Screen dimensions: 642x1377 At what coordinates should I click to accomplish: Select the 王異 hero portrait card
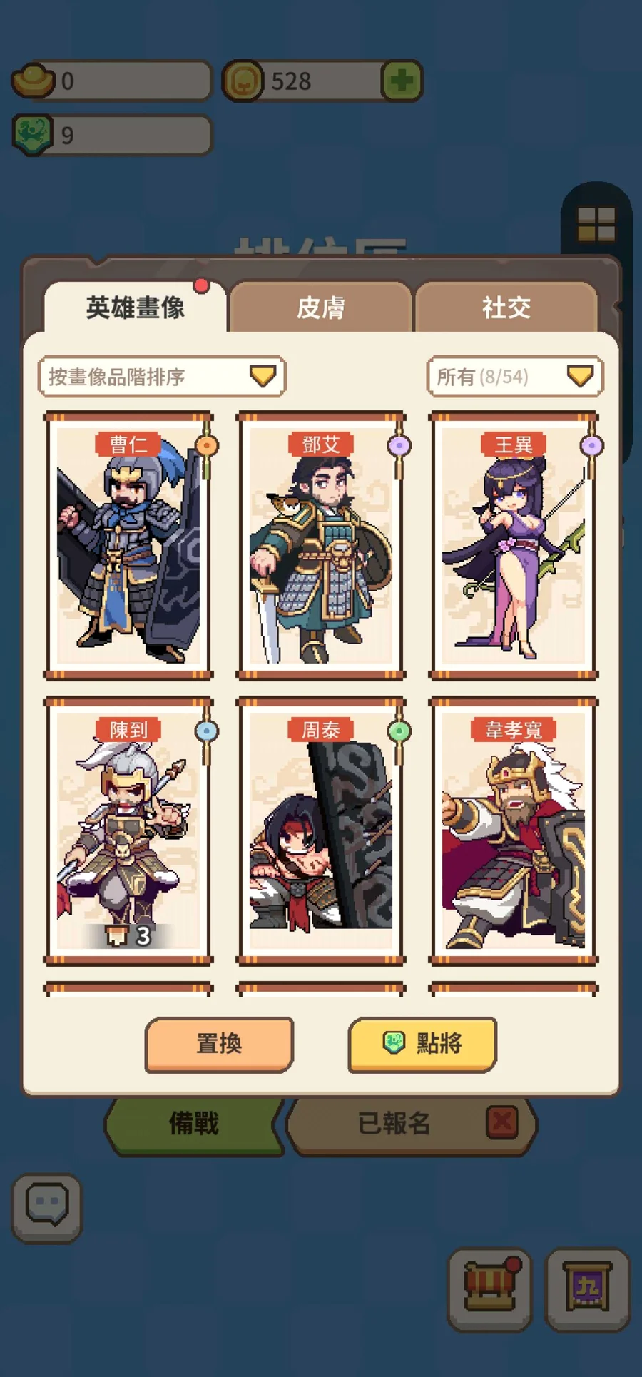click(514, 546)
